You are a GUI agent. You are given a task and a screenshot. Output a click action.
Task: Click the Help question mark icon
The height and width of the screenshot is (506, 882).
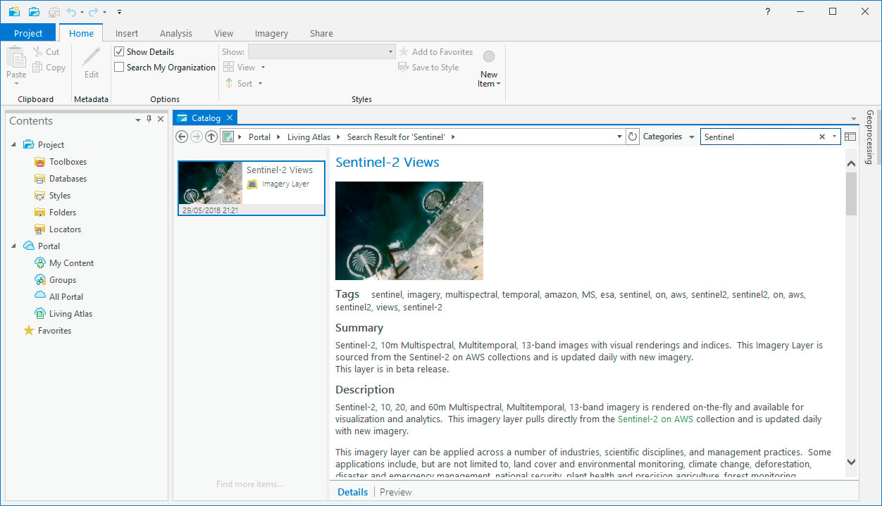pyautogui.click(x=768, y=11)
